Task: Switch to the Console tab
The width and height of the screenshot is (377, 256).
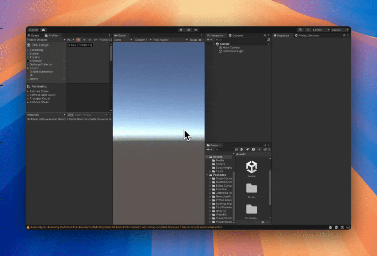Action: 235,36
